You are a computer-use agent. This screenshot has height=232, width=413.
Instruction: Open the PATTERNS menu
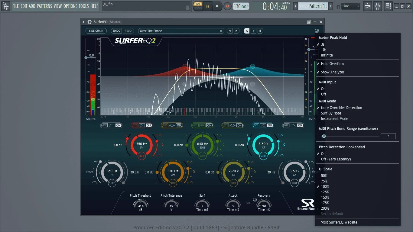44,6
